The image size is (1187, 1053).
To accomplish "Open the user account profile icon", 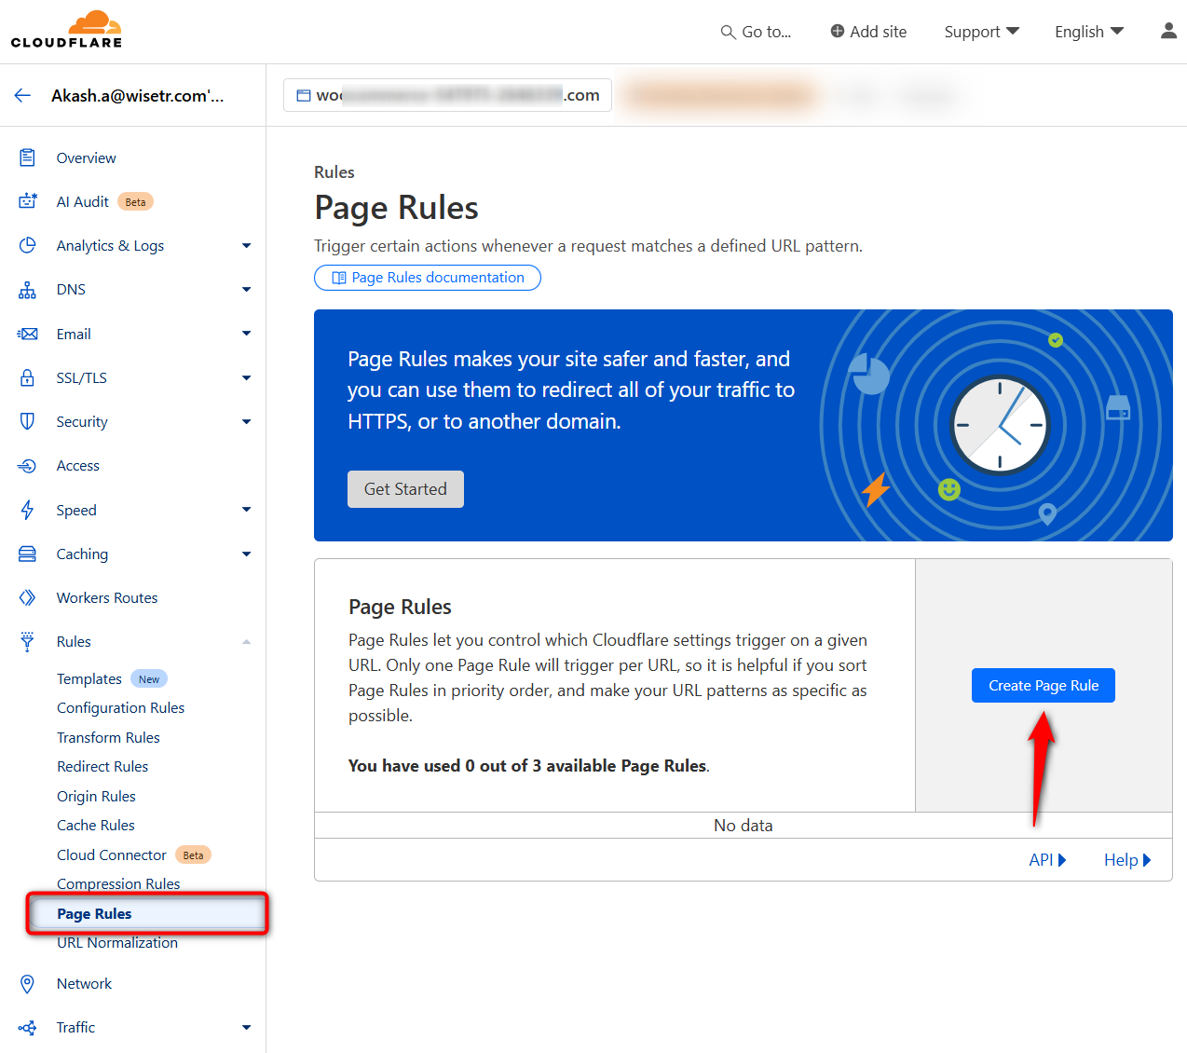I will coord(1168,31).
